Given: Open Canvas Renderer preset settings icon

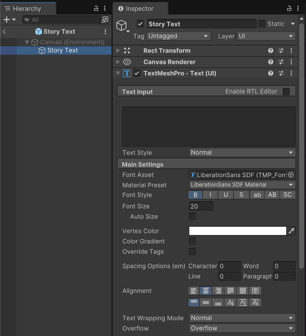Looking at the screenshot, I should [281, 62].
